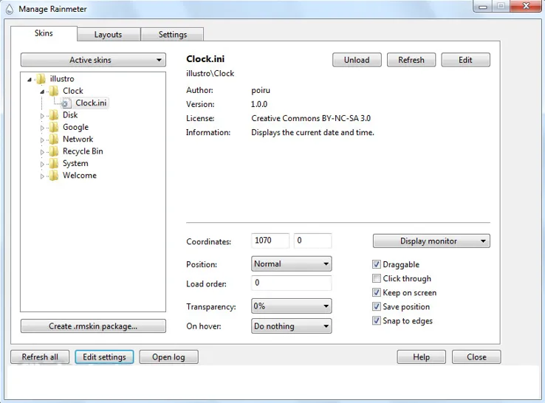Click the Refresh all button
The image size is (545, 403).
(40, 356)
